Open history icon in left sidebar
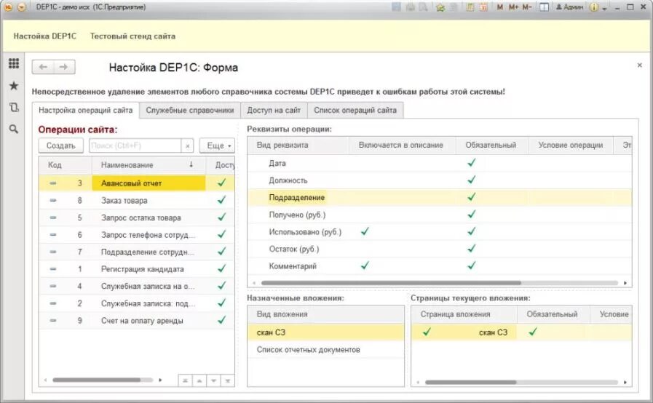This screenshot has height=403, width=653. coord(14,108)
